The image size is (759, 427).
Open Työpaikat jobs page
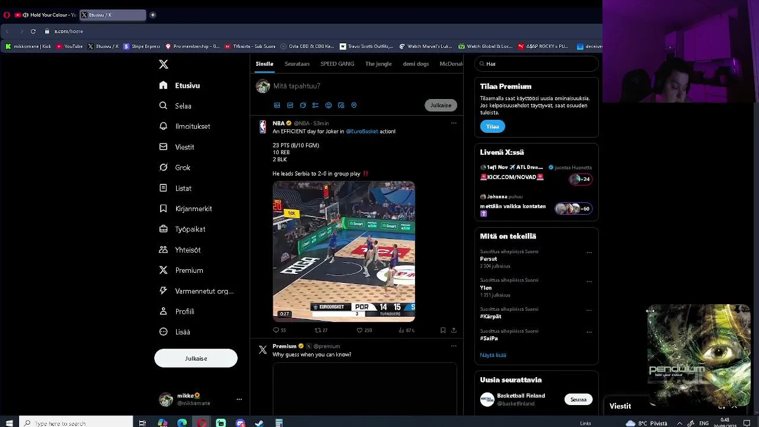tap(183, 229)
